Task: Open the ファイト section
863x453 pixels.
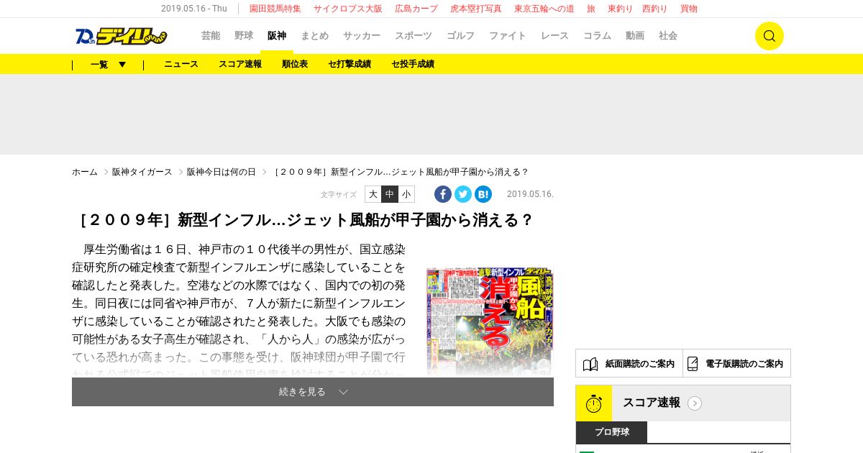Action: point(508,35)
